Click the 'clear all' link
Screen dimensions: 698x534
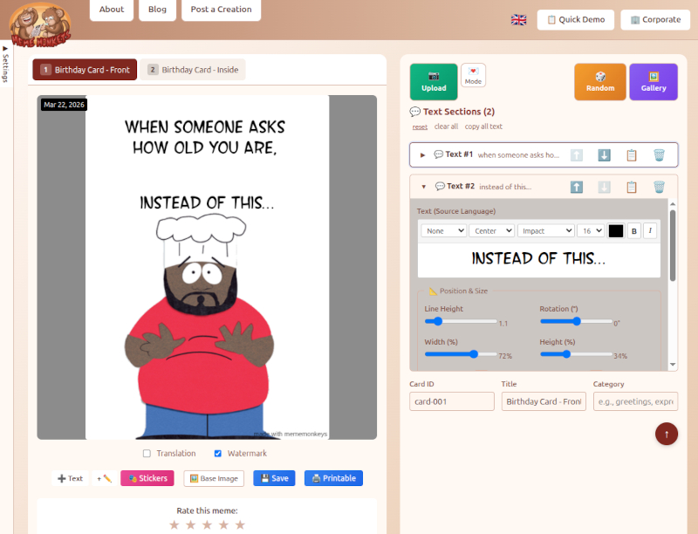446,127
